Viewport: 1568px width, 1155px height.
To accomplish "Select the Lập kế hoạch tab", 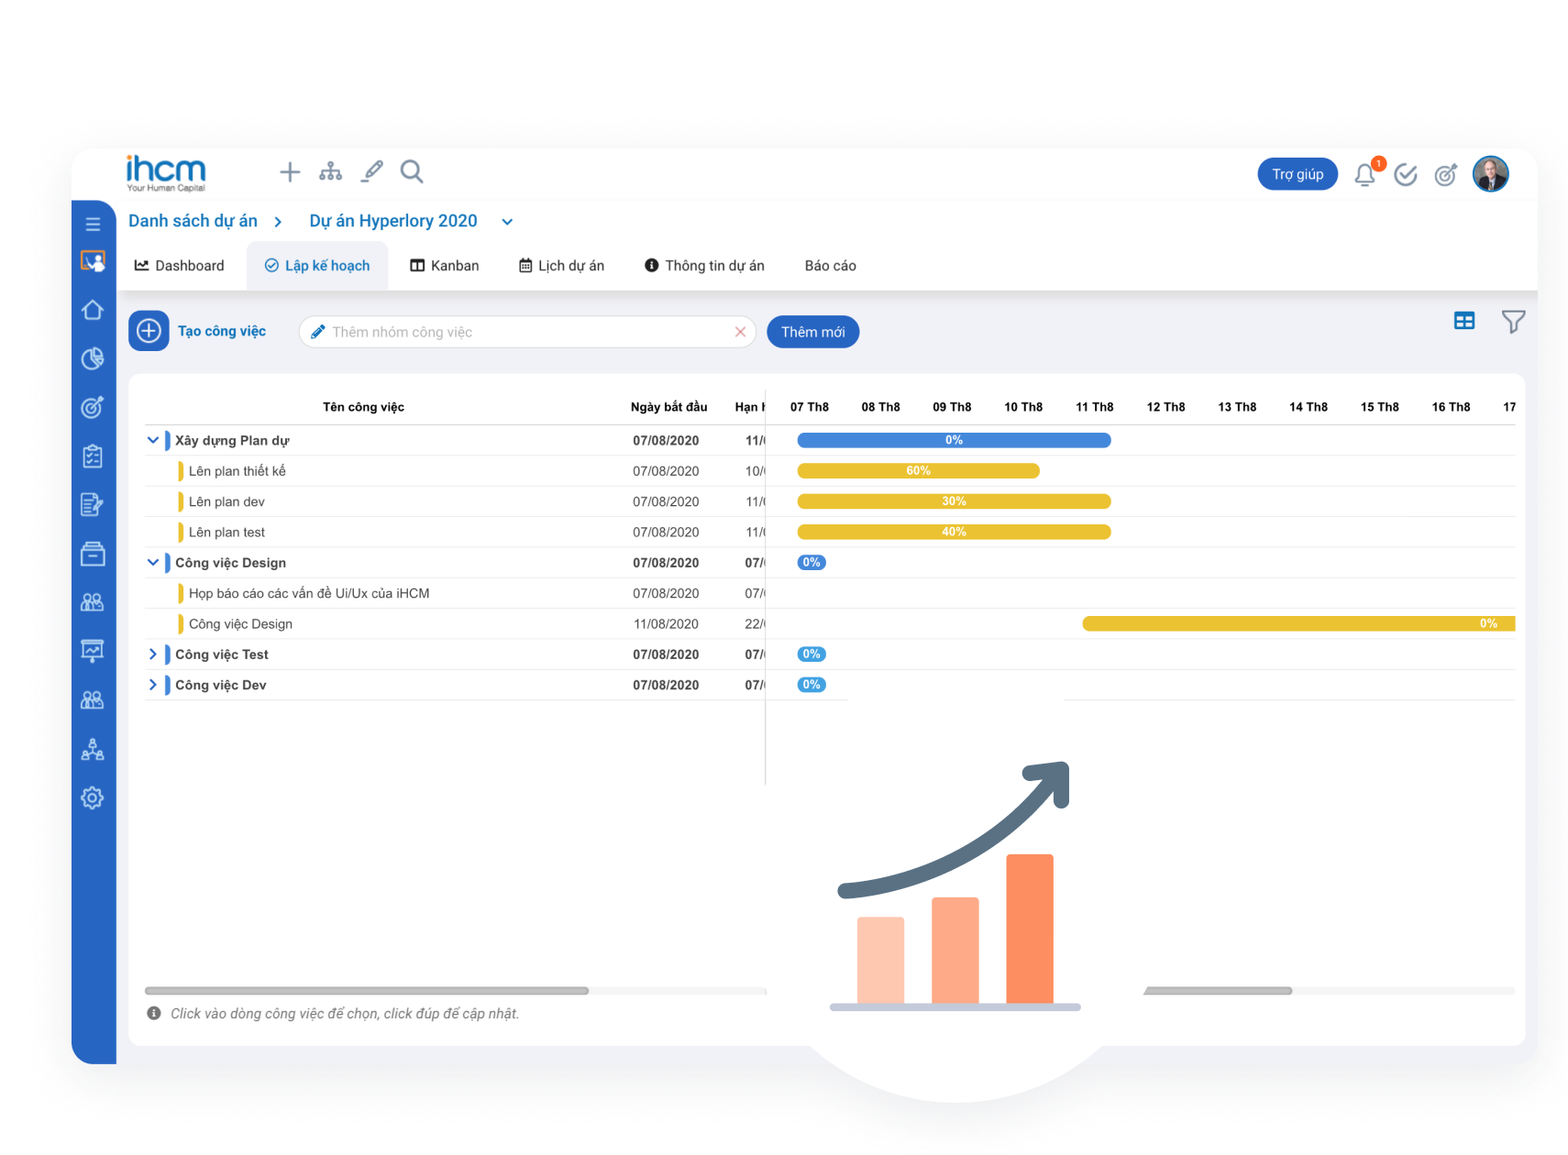I will point(317,266).
